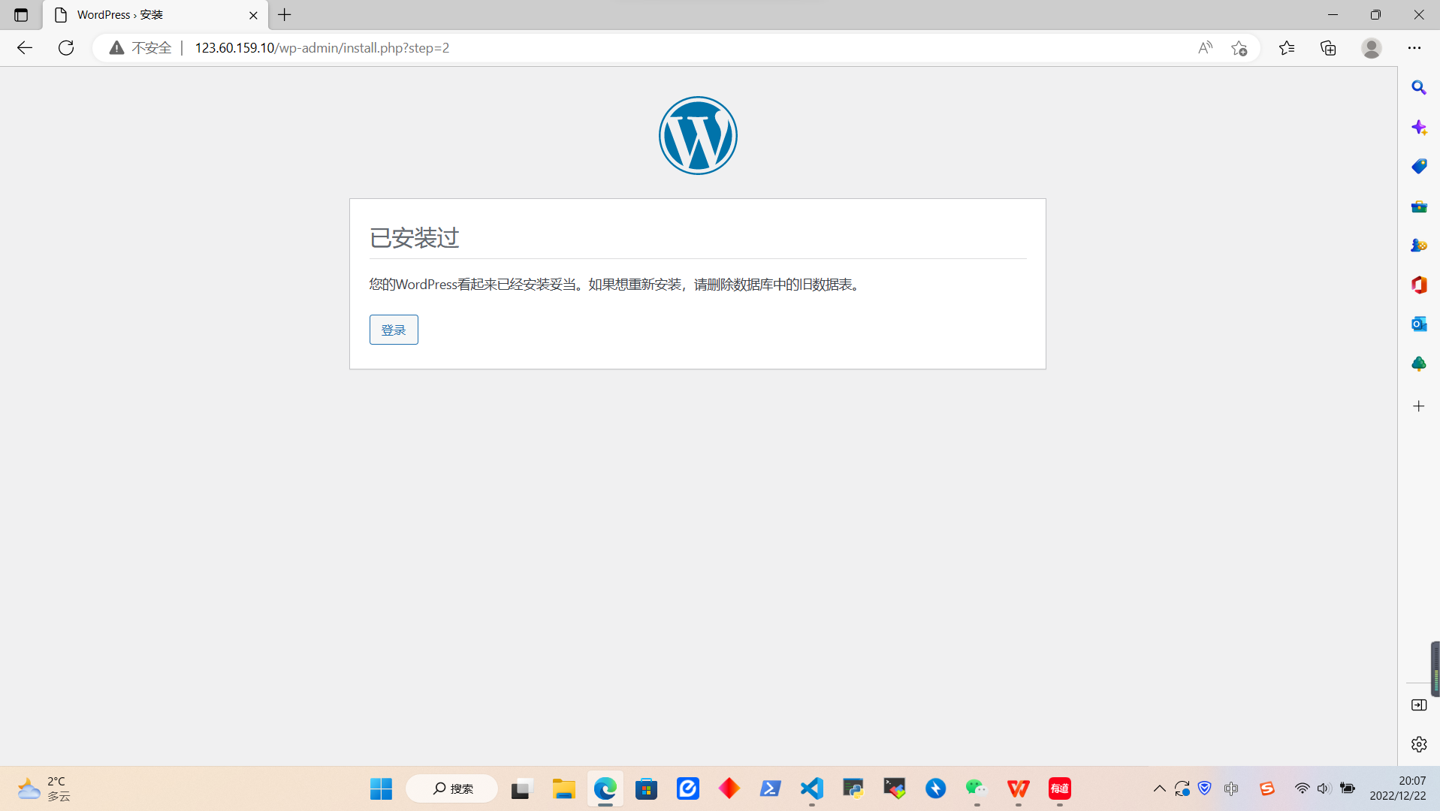Open Task View from the taskbar
The height and width of the screenshot is (811, 1440).
(521, 788)
